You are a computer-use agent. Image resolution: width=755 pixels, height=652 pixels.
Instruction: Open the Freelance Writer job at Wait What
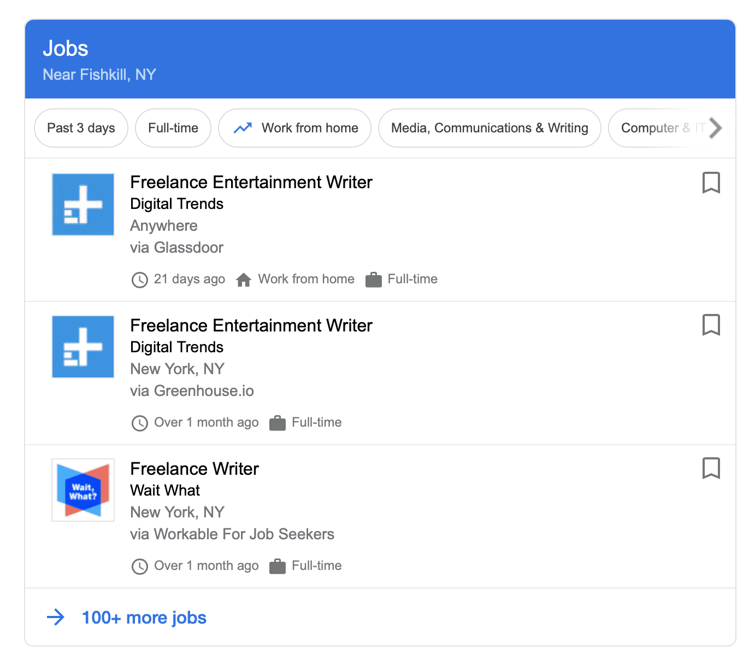click(x=194, y=469)
